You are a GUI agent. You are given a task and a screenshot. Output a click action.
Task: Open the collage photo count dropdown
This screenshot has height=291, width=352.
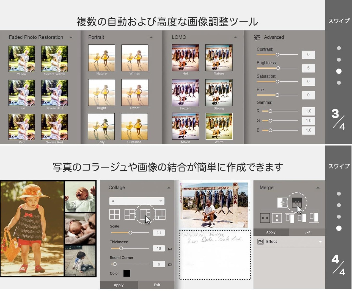[137, 201]
